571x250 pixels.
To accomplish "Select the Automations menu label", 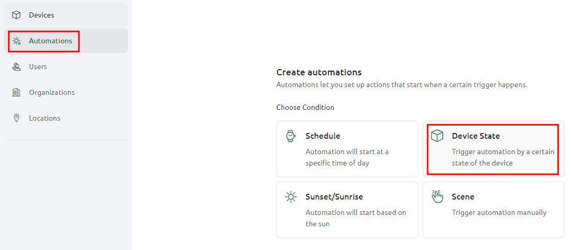I will [x=51, y=41].
